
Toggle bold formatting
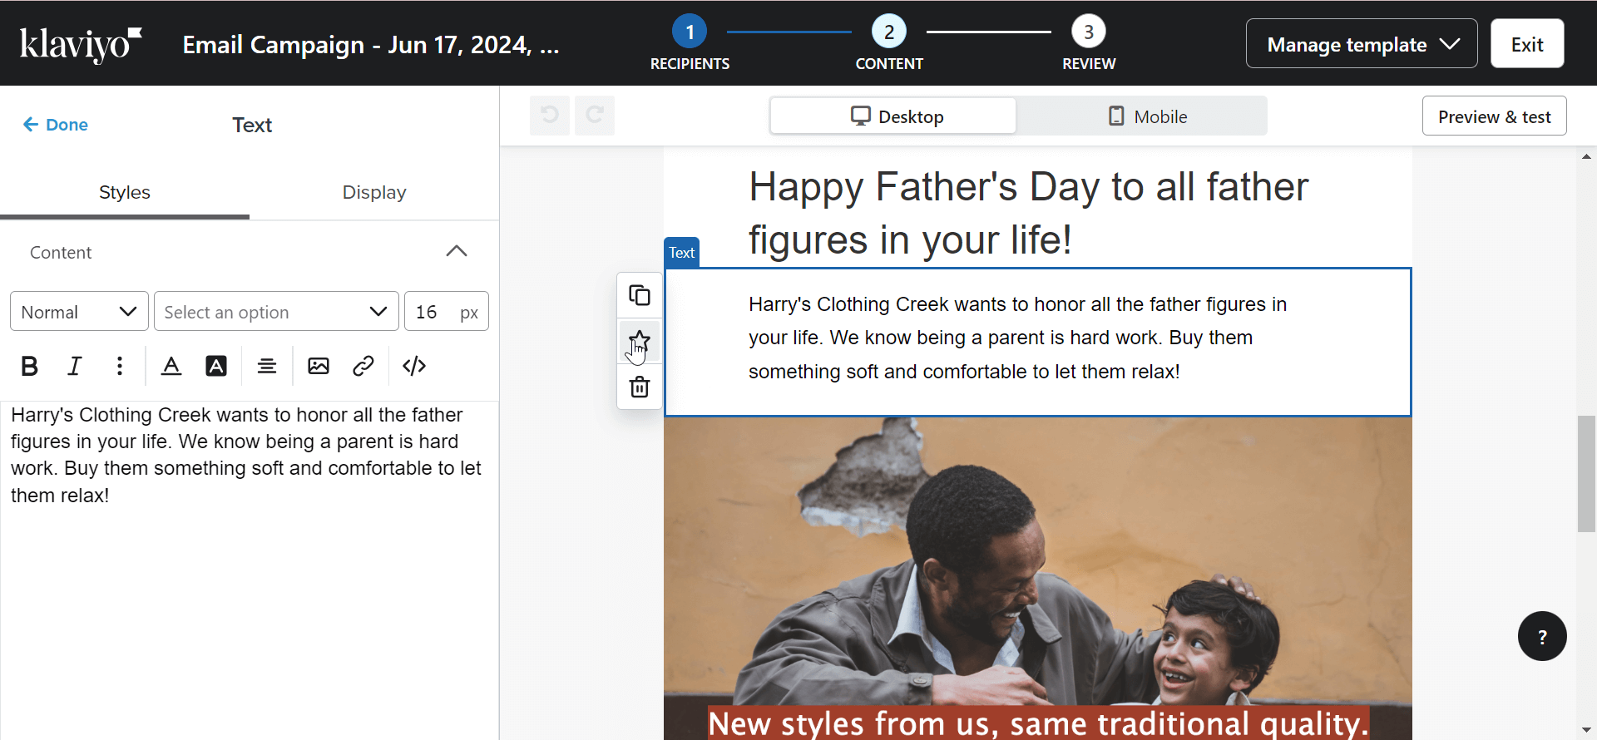(x=30, y=366)
